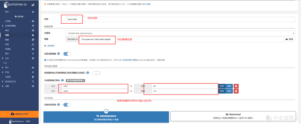Toggle 总是拉取镜像 switch
The width and height of the screenshot is (301, 124).
tap(67, 54)
